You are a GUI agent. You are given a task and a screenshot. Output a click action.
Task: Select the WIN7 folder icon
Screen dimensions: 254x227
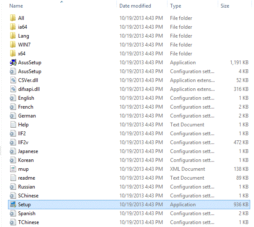[x=13, y=44]
